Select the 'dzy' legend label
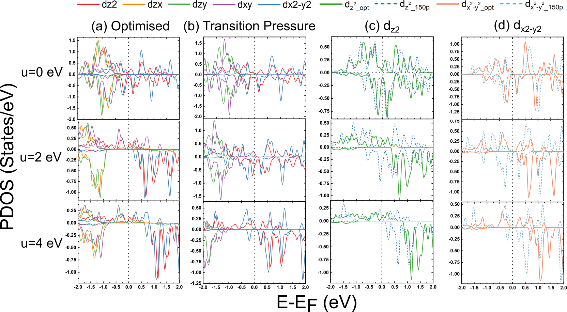 click(200, 5)
